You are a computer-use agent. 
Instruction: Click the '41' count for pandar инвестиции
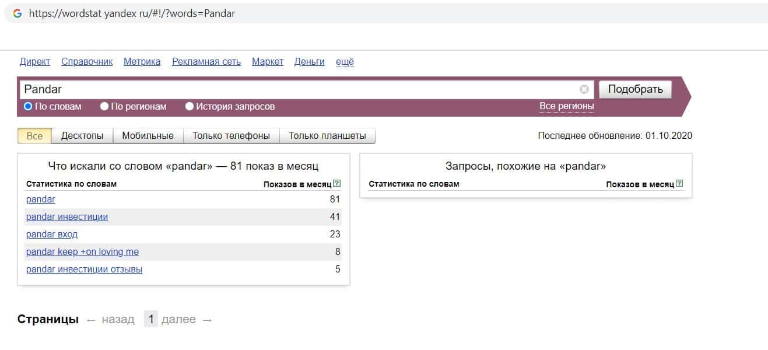[x=335, y=216]
